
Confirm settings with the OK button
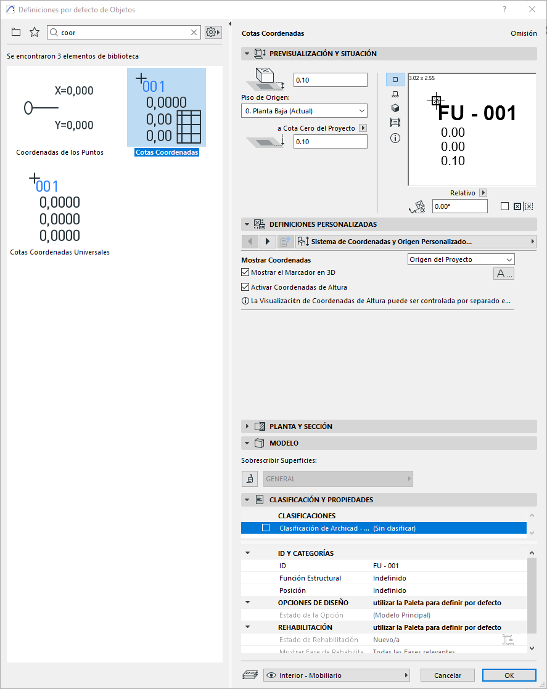click(509, 675)
